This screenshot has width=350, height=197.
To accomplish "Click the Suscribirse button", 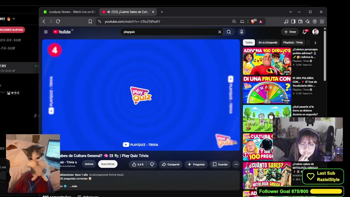I will (108, 164).
